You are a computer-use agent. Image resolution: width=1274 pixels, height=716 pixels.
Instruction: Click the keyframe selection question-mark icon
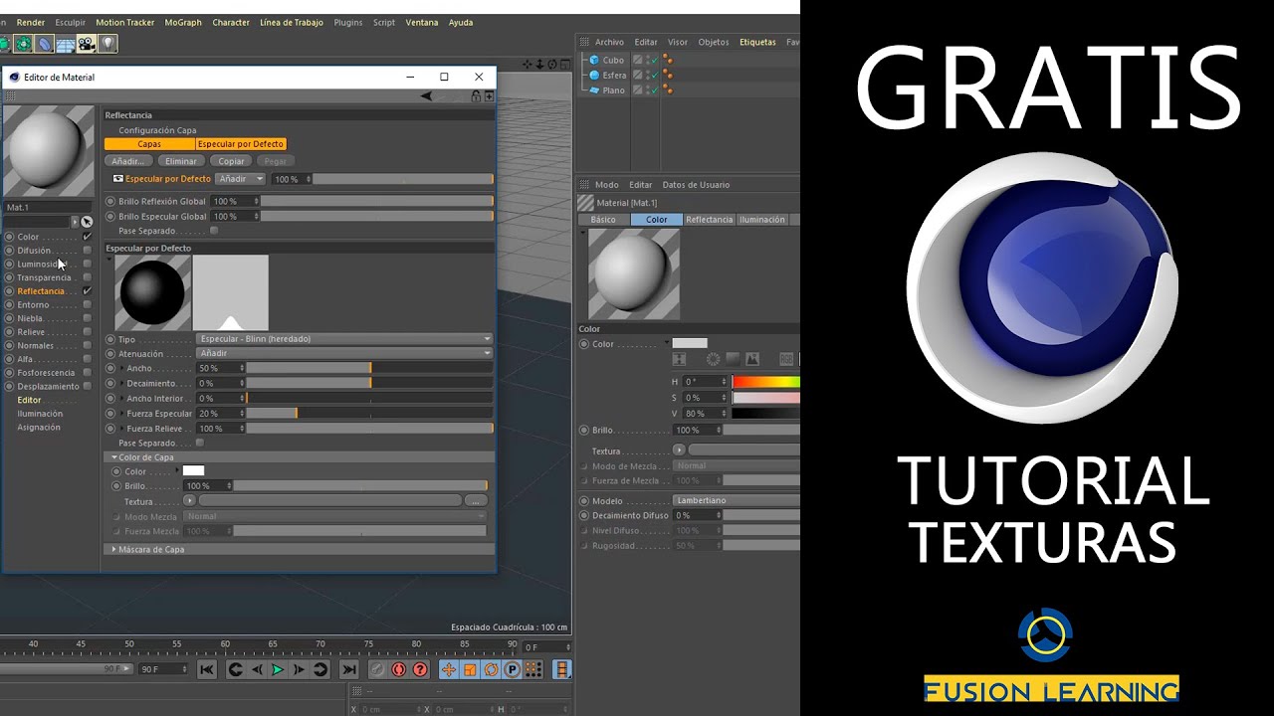(420, 670)
